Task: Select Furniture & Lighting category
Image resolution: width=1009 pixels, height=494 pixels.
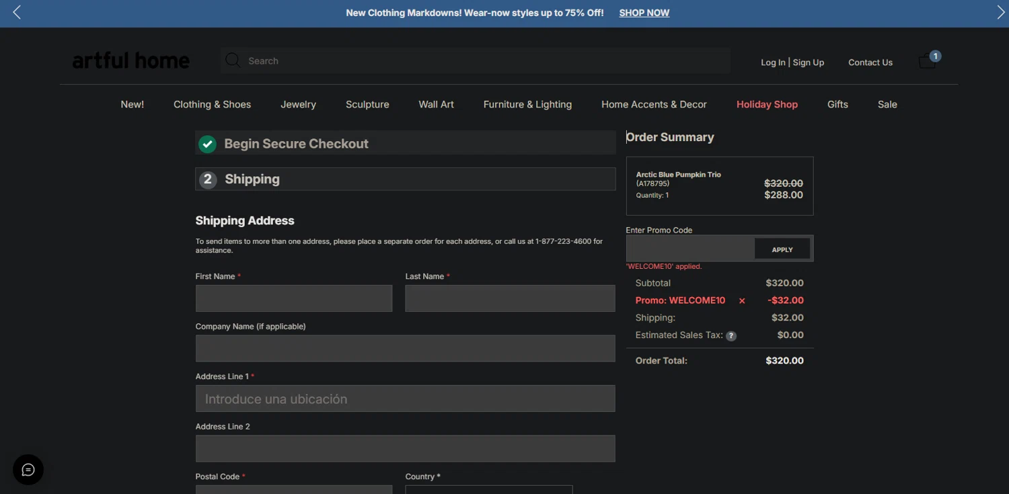Action: click(527, 104)
